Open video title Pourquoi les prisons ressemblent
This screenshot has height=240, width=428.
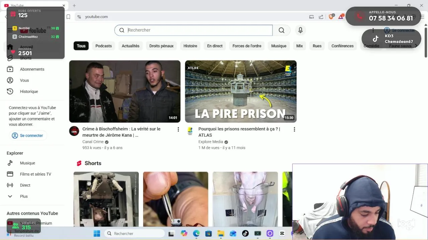coord(239,132)
